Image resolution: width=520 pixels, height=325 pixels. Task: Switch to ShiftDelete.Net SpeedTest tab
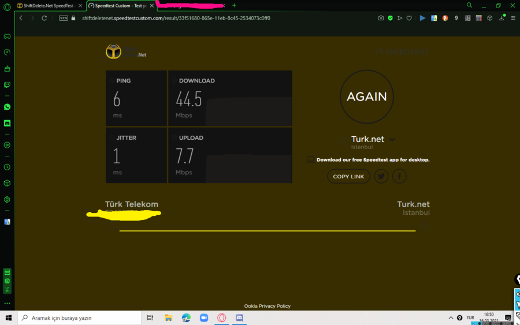tap(50, 6)
